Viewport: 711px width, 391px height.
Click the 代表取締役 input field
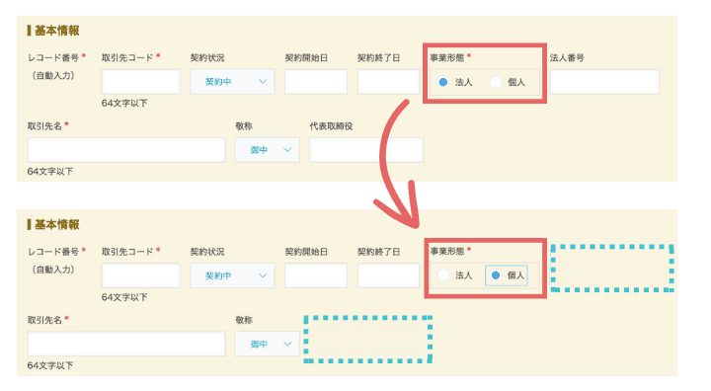click(366, 150)
